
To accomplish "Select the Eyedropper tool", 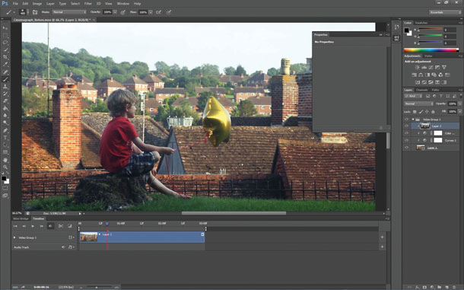I will point(5,65).
